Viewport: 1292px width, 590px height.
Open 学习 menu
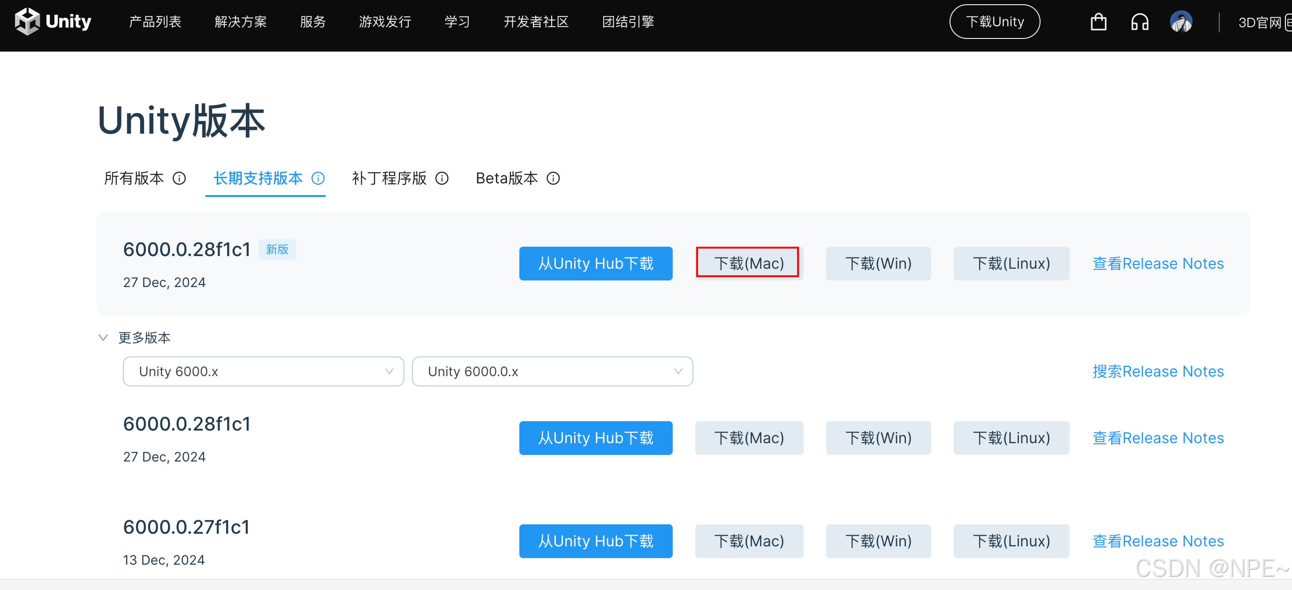coord(457,22)
